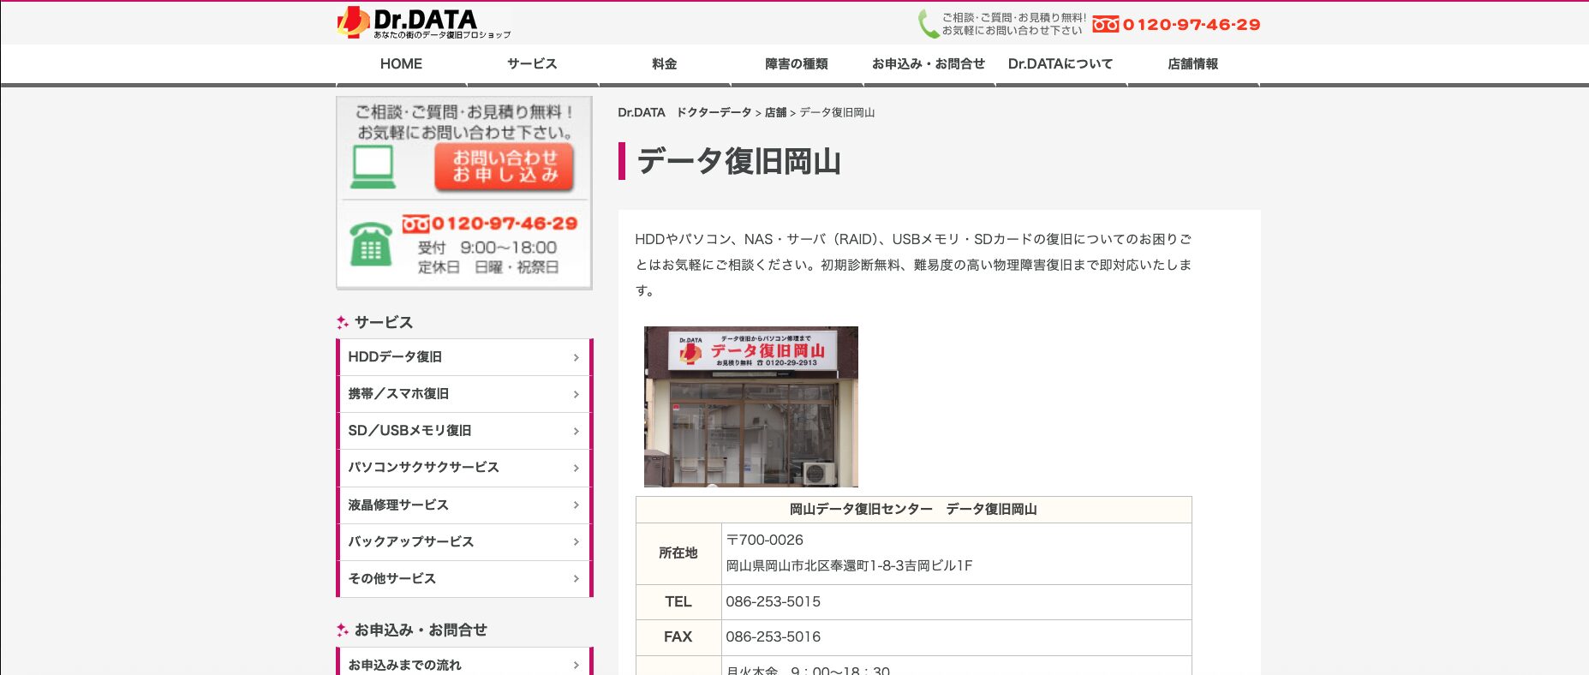The image size is (1589, 675).
Task: Click the table header 岡山データ復旧センター データ復旧岡山
Action: coord(913,510)
